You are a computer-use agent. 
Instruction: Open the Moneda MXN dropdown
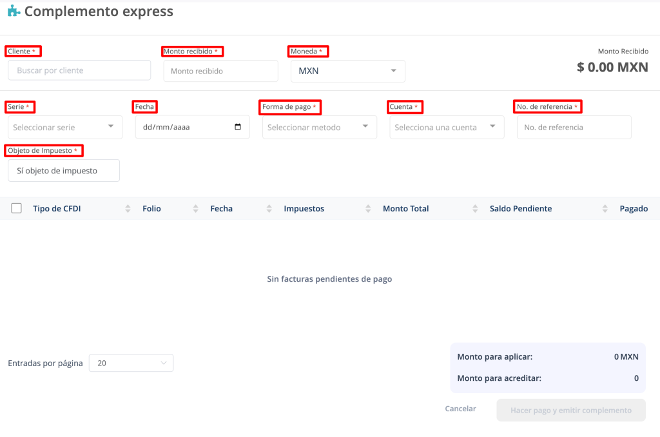tap(347, 71)
